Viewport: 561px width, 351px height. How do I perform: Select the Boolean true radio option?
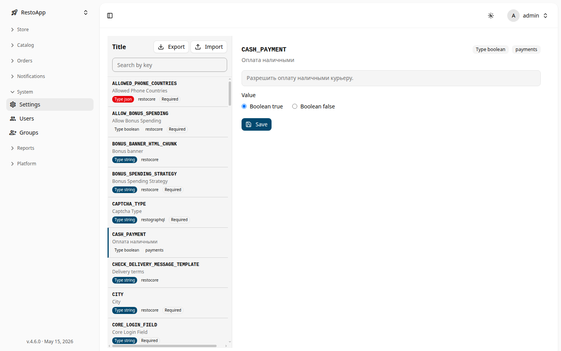coord(244,106)
